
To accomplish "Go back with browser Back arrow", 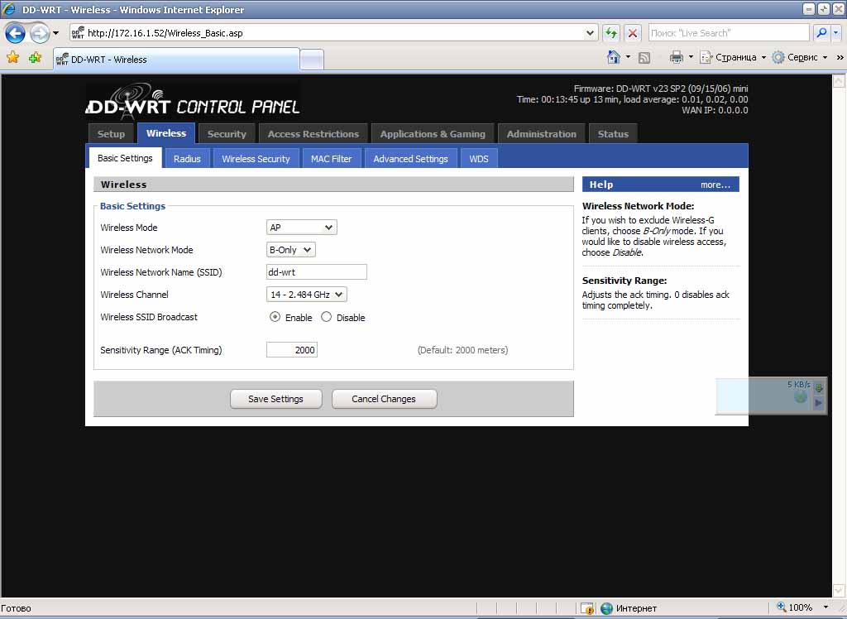I will [x=15, y=33].
